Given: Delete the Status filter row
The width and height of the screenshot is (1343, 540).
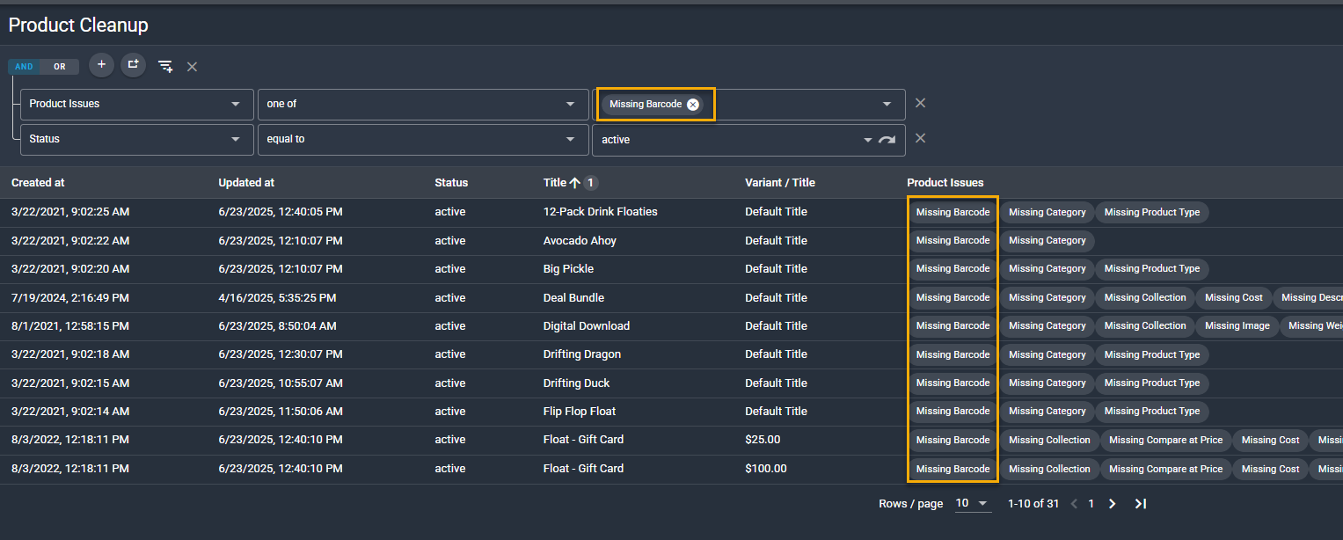Looking at the screenshot, I should (x=920, y=138).
